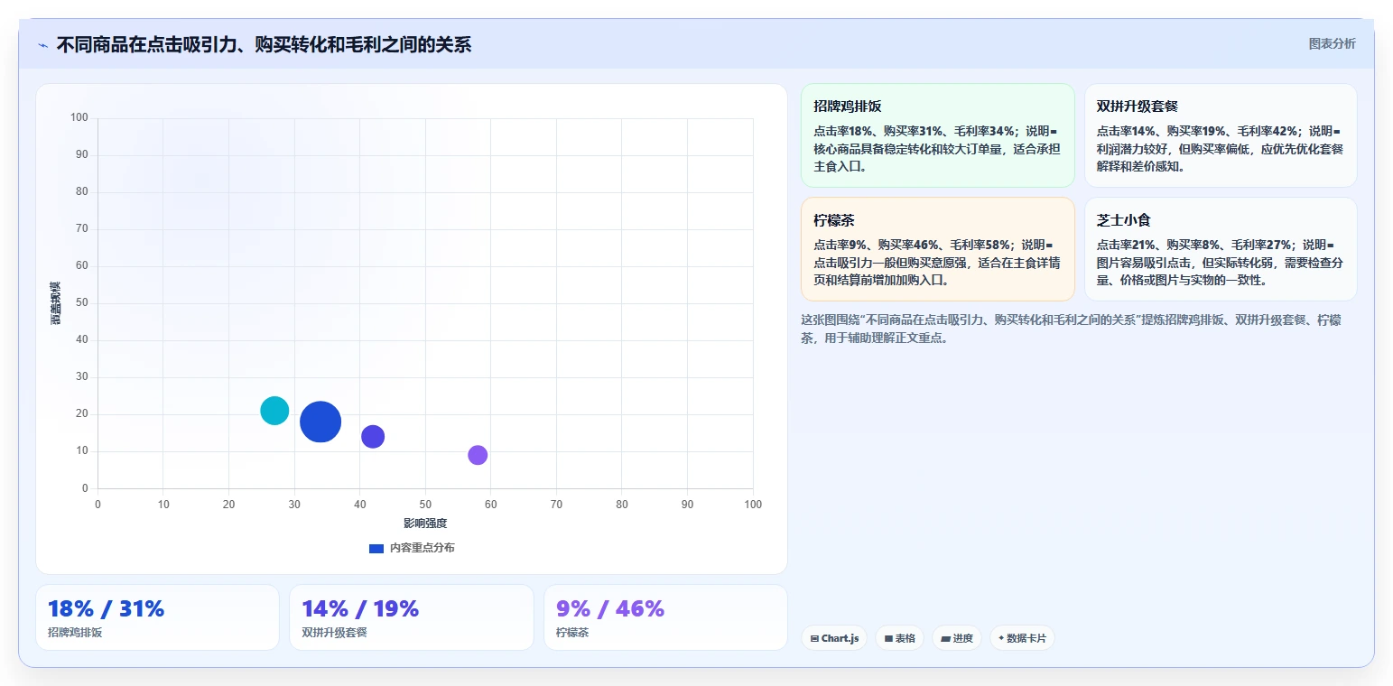Open the 芝士小食 info card

click(1221, 249)
